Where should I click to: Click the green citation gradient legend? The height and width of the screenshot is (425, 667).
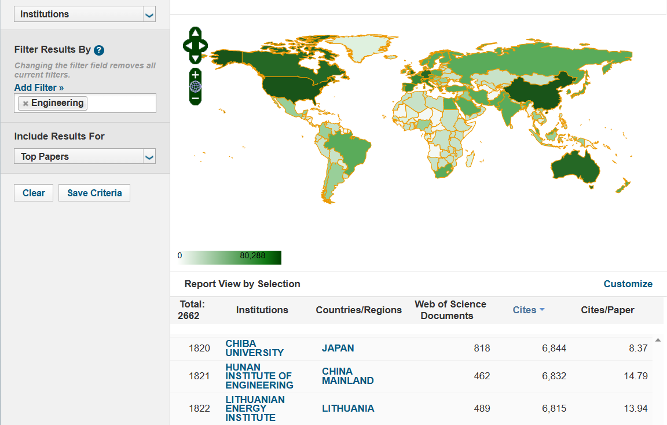coord(229,257)
